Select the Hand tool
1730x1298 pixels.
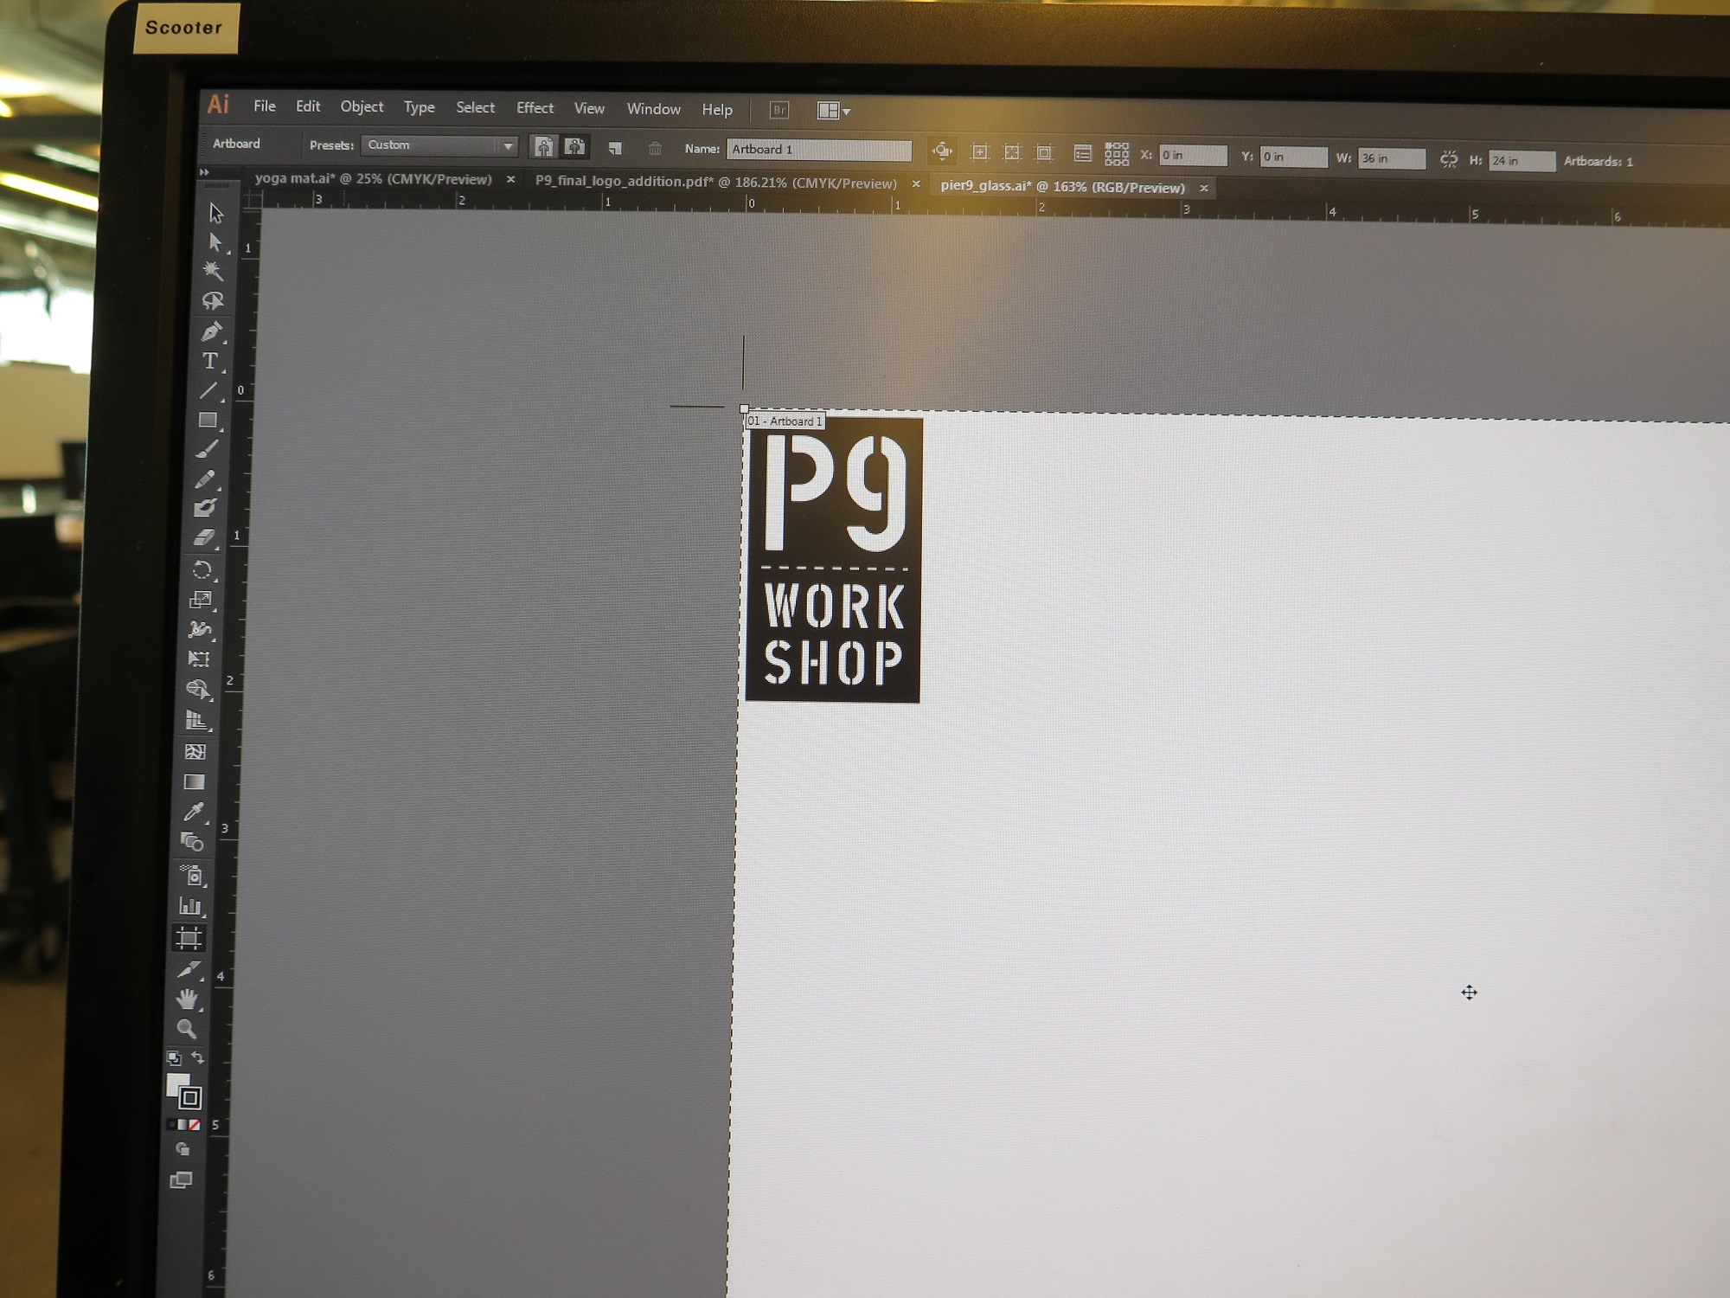pos(187,999)
